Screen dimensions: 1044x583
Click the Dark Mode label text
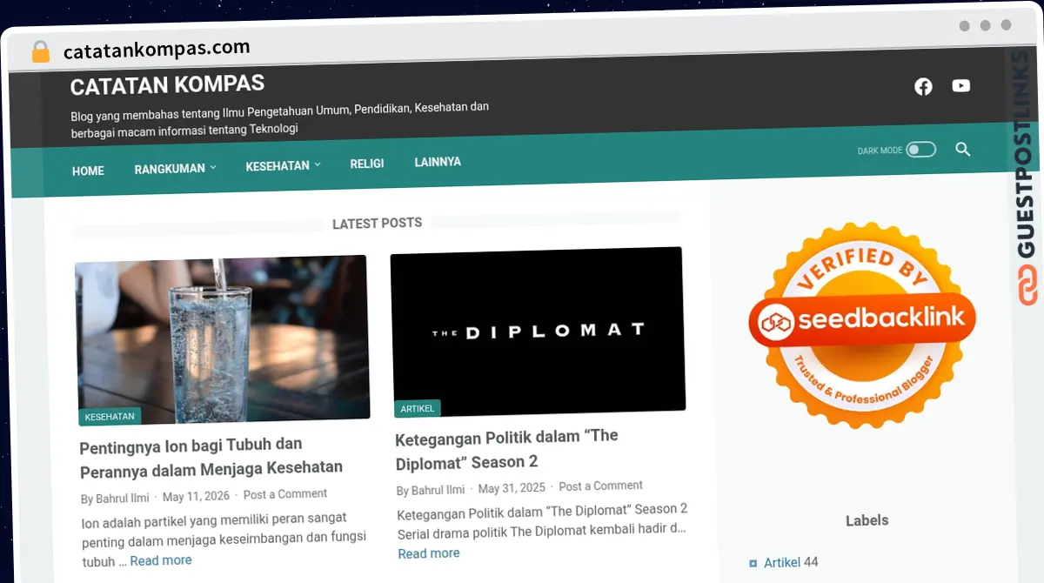pyautogui.click(x=880, y=151)
